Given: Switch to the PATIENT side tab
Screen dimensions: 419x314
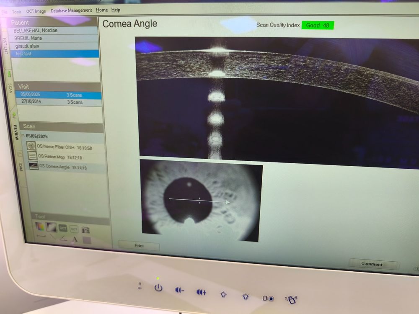Looking at the screenshot, I should pos(5,45).
